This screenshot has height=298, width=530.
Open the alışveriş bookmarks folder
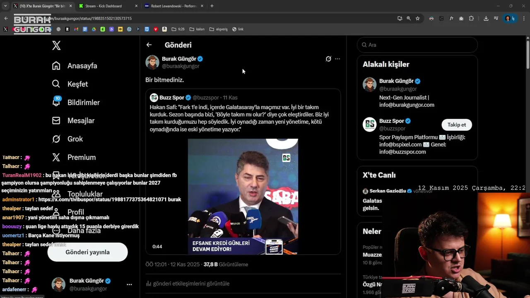coord(218,29)
